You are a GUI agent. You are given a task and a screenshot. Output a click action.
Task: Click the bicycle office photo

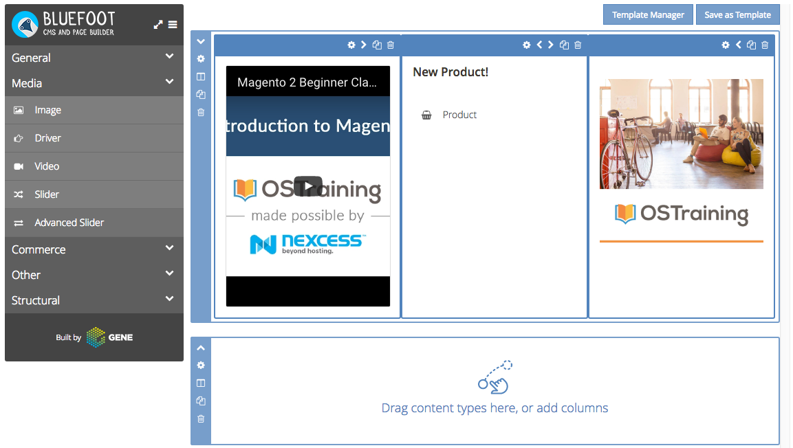point(681,134)
